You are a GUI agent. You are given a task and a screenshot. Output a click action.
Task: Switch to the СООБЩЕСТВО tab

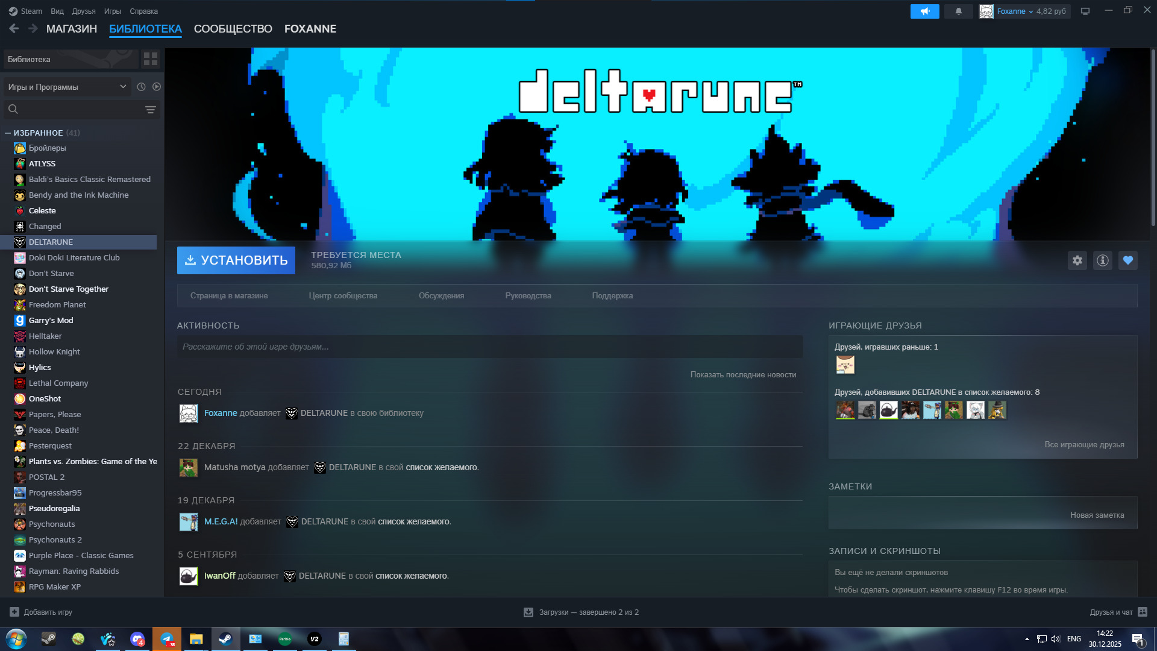click(x=233, y=29)
